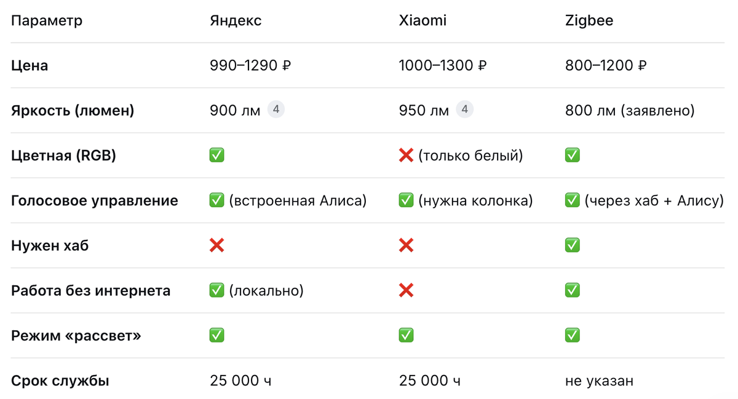Viewport: 738px width, 399px height.
Task: Click the text «встроенная Алиса»
Action: click(x=298, y=200)
